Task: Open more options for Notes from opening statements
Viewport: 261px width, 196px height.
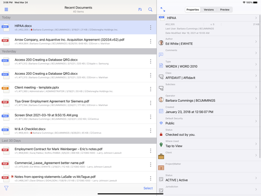Action: [150, 178]
